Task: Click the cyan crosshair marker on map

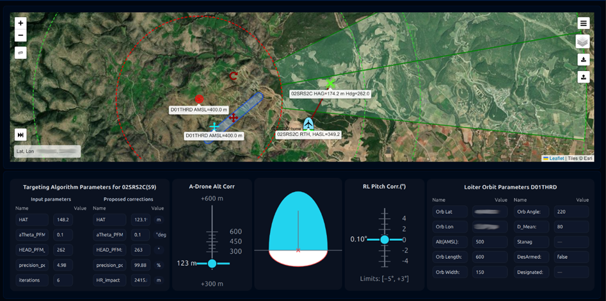Action: [x=214, y=127]
